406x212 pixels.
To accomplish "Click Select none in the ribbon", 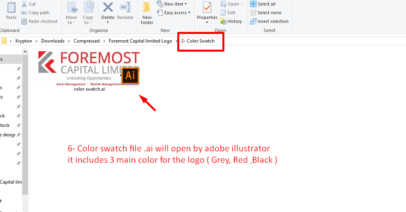I will point(266,13).
